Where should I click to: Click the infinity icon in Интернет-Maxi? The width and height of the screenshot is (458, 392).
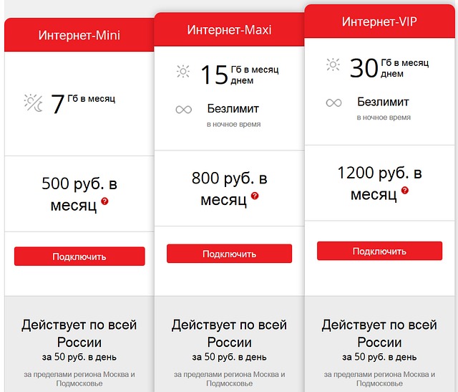(x=184, y=110)
